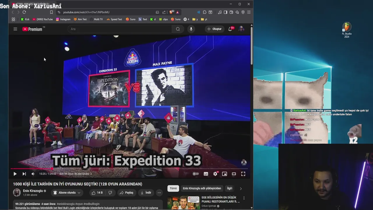The image size is (373, 210).
Task: Toggle the autoplay switch in the player
Action: pyautogui.click(x=196, y=174)
